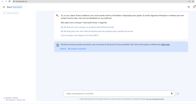
Task: Click the Bard greeting paragraph text
Action: coord(122,17)
